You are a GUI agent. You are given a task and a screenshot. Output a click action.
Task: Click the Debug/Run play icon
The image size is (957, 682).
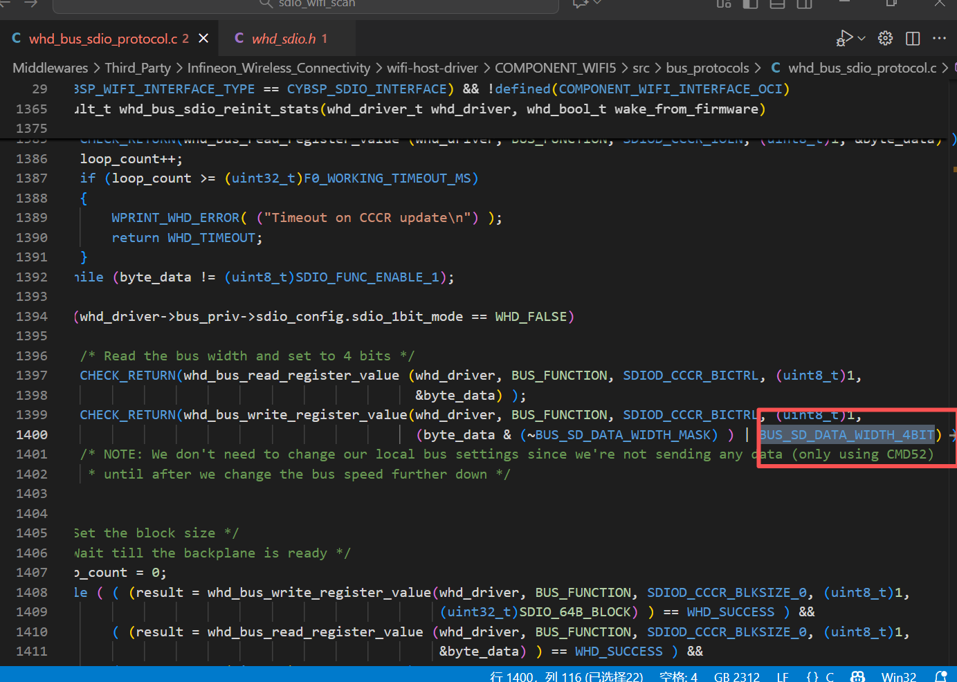[x=844, y=38]
